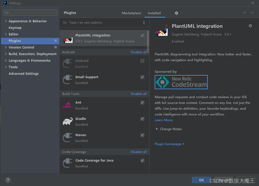259x186 pixels.
Task: Select the Gradle plugin row name
Action: (81, 119)
